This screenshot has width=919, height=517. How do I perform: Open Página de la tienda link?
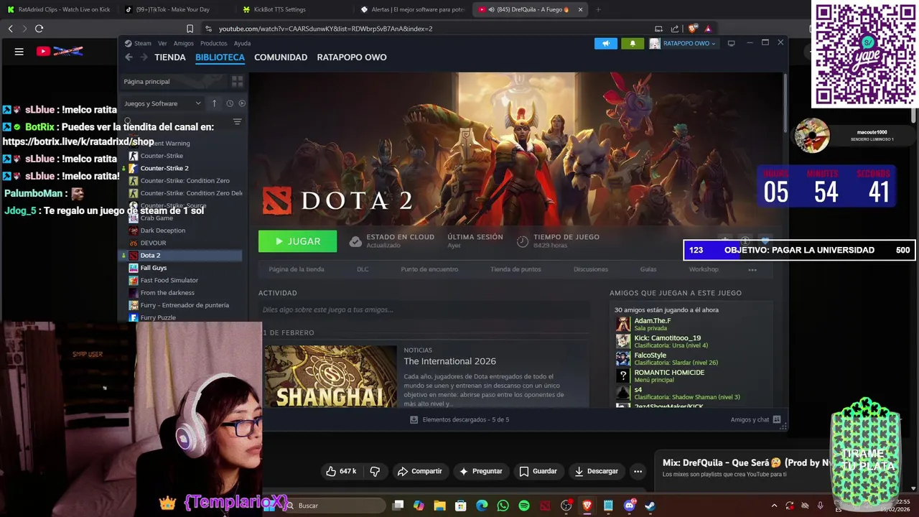(297, 269)
